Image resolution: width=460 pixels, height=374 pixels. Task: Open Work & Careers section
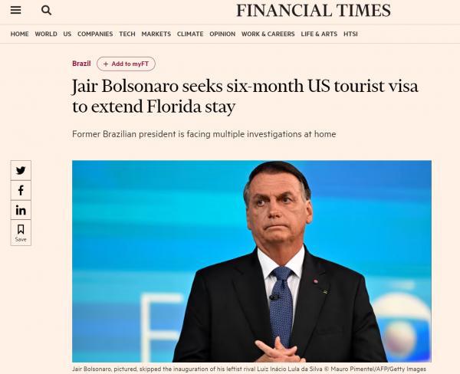coord(268,34)
